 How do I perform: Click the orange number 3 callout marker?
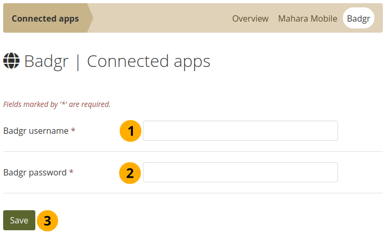point(47,221)
